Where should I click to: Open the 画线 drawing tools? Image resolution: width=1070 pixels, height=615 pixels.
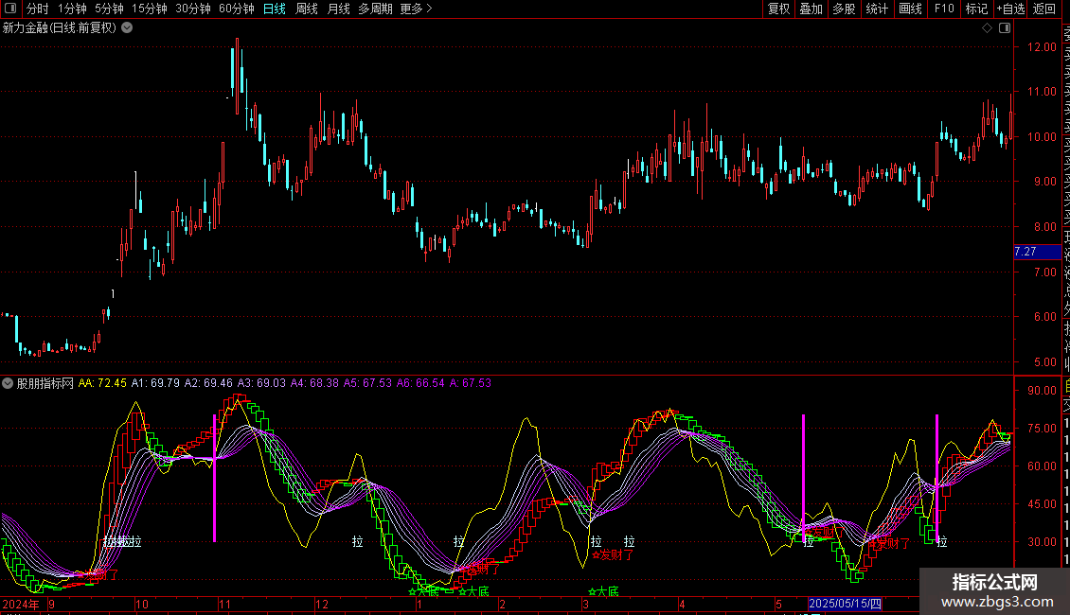pos(910,9)
